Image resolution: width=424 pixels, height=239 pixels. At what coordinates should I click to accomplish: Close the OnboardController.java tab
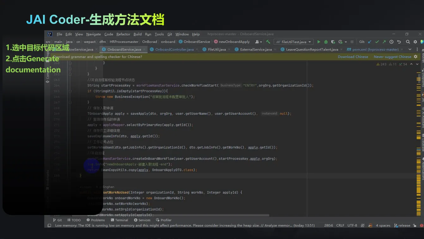click(x=197, y=50)
